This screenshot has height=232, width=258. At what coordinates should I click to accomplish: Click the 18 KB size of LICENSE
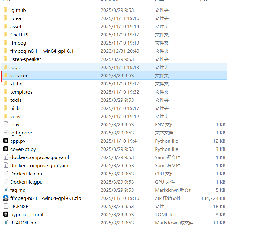point(219,207)
